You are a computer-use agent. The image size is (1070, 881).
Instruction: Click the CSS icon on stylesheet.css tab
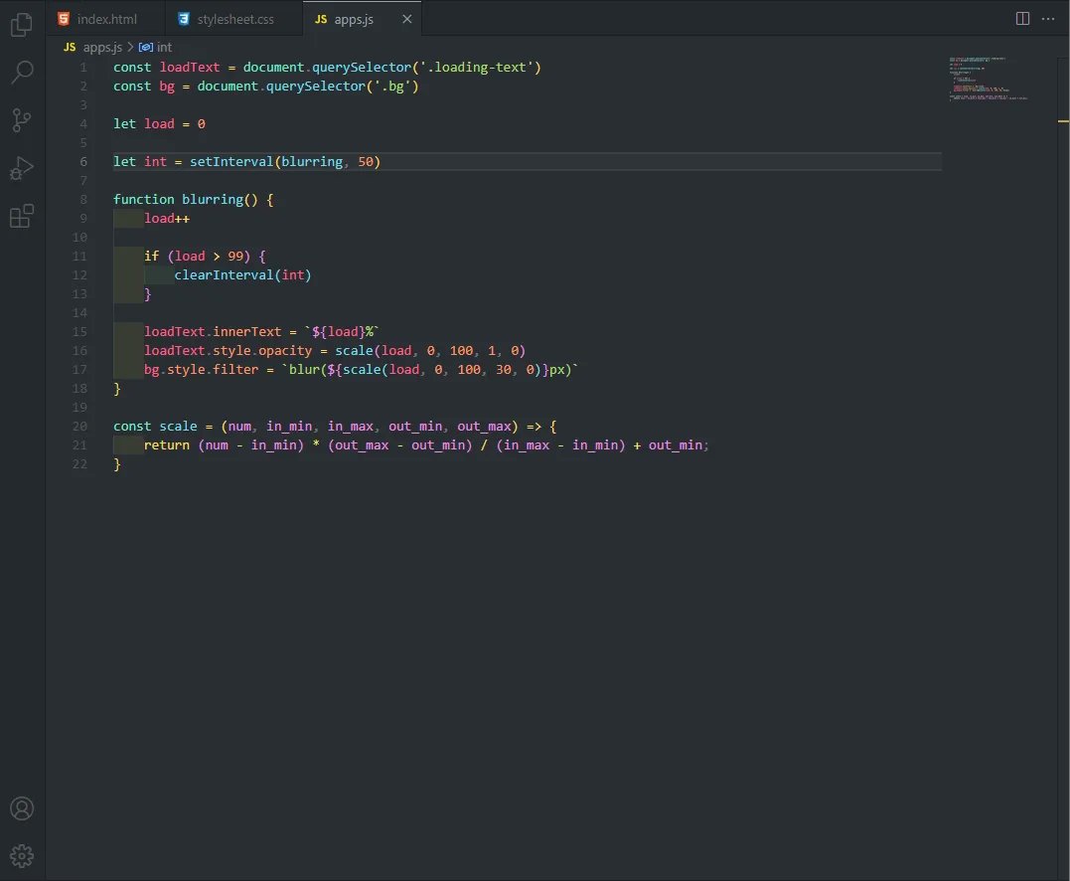(x=184, y=19)
